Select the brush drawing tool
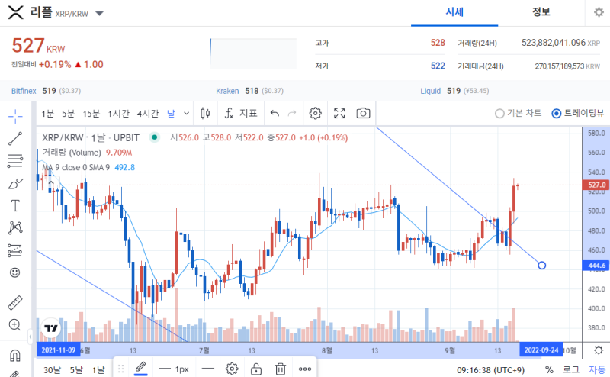This screenshot has height=377, width=610. (x=15, y=183)
